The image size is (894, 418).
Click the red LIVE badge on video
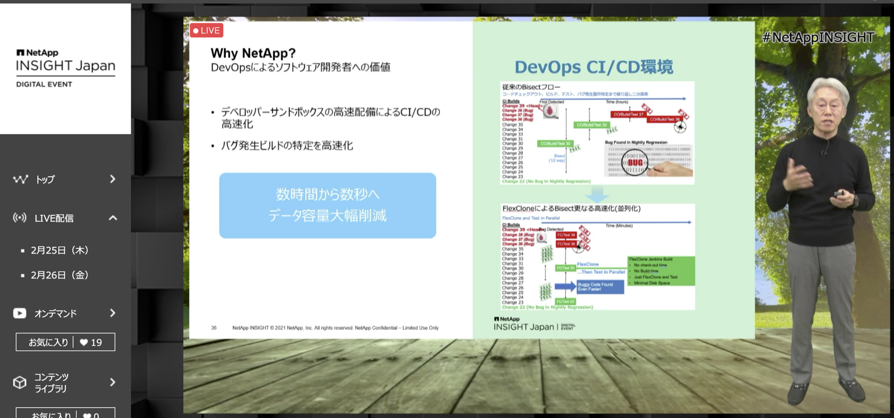pyautogui.click(x=207, y=30)
